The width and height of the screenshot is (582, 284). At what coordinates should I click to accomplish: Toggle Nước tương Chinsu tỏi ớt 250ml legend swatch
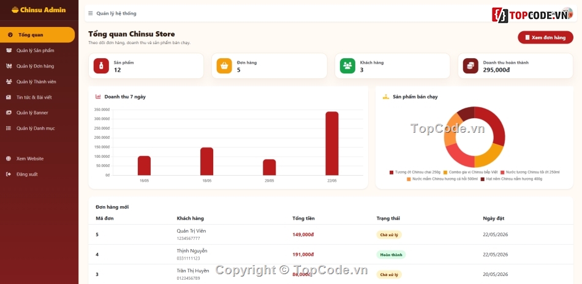502,173
